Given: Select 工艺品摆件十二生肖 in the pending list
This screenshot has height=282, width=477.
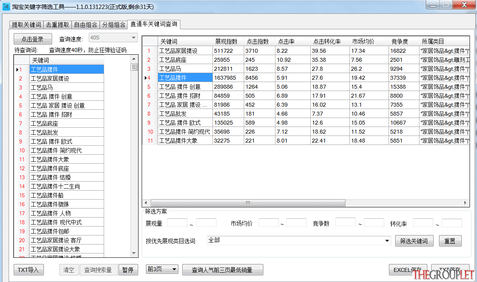Looking at the screenshot, I should tap(67, 186).
